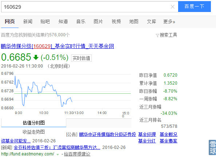Select the 网页 tab
Viewport: 216px width, 158px height.
tap(9, 21)
